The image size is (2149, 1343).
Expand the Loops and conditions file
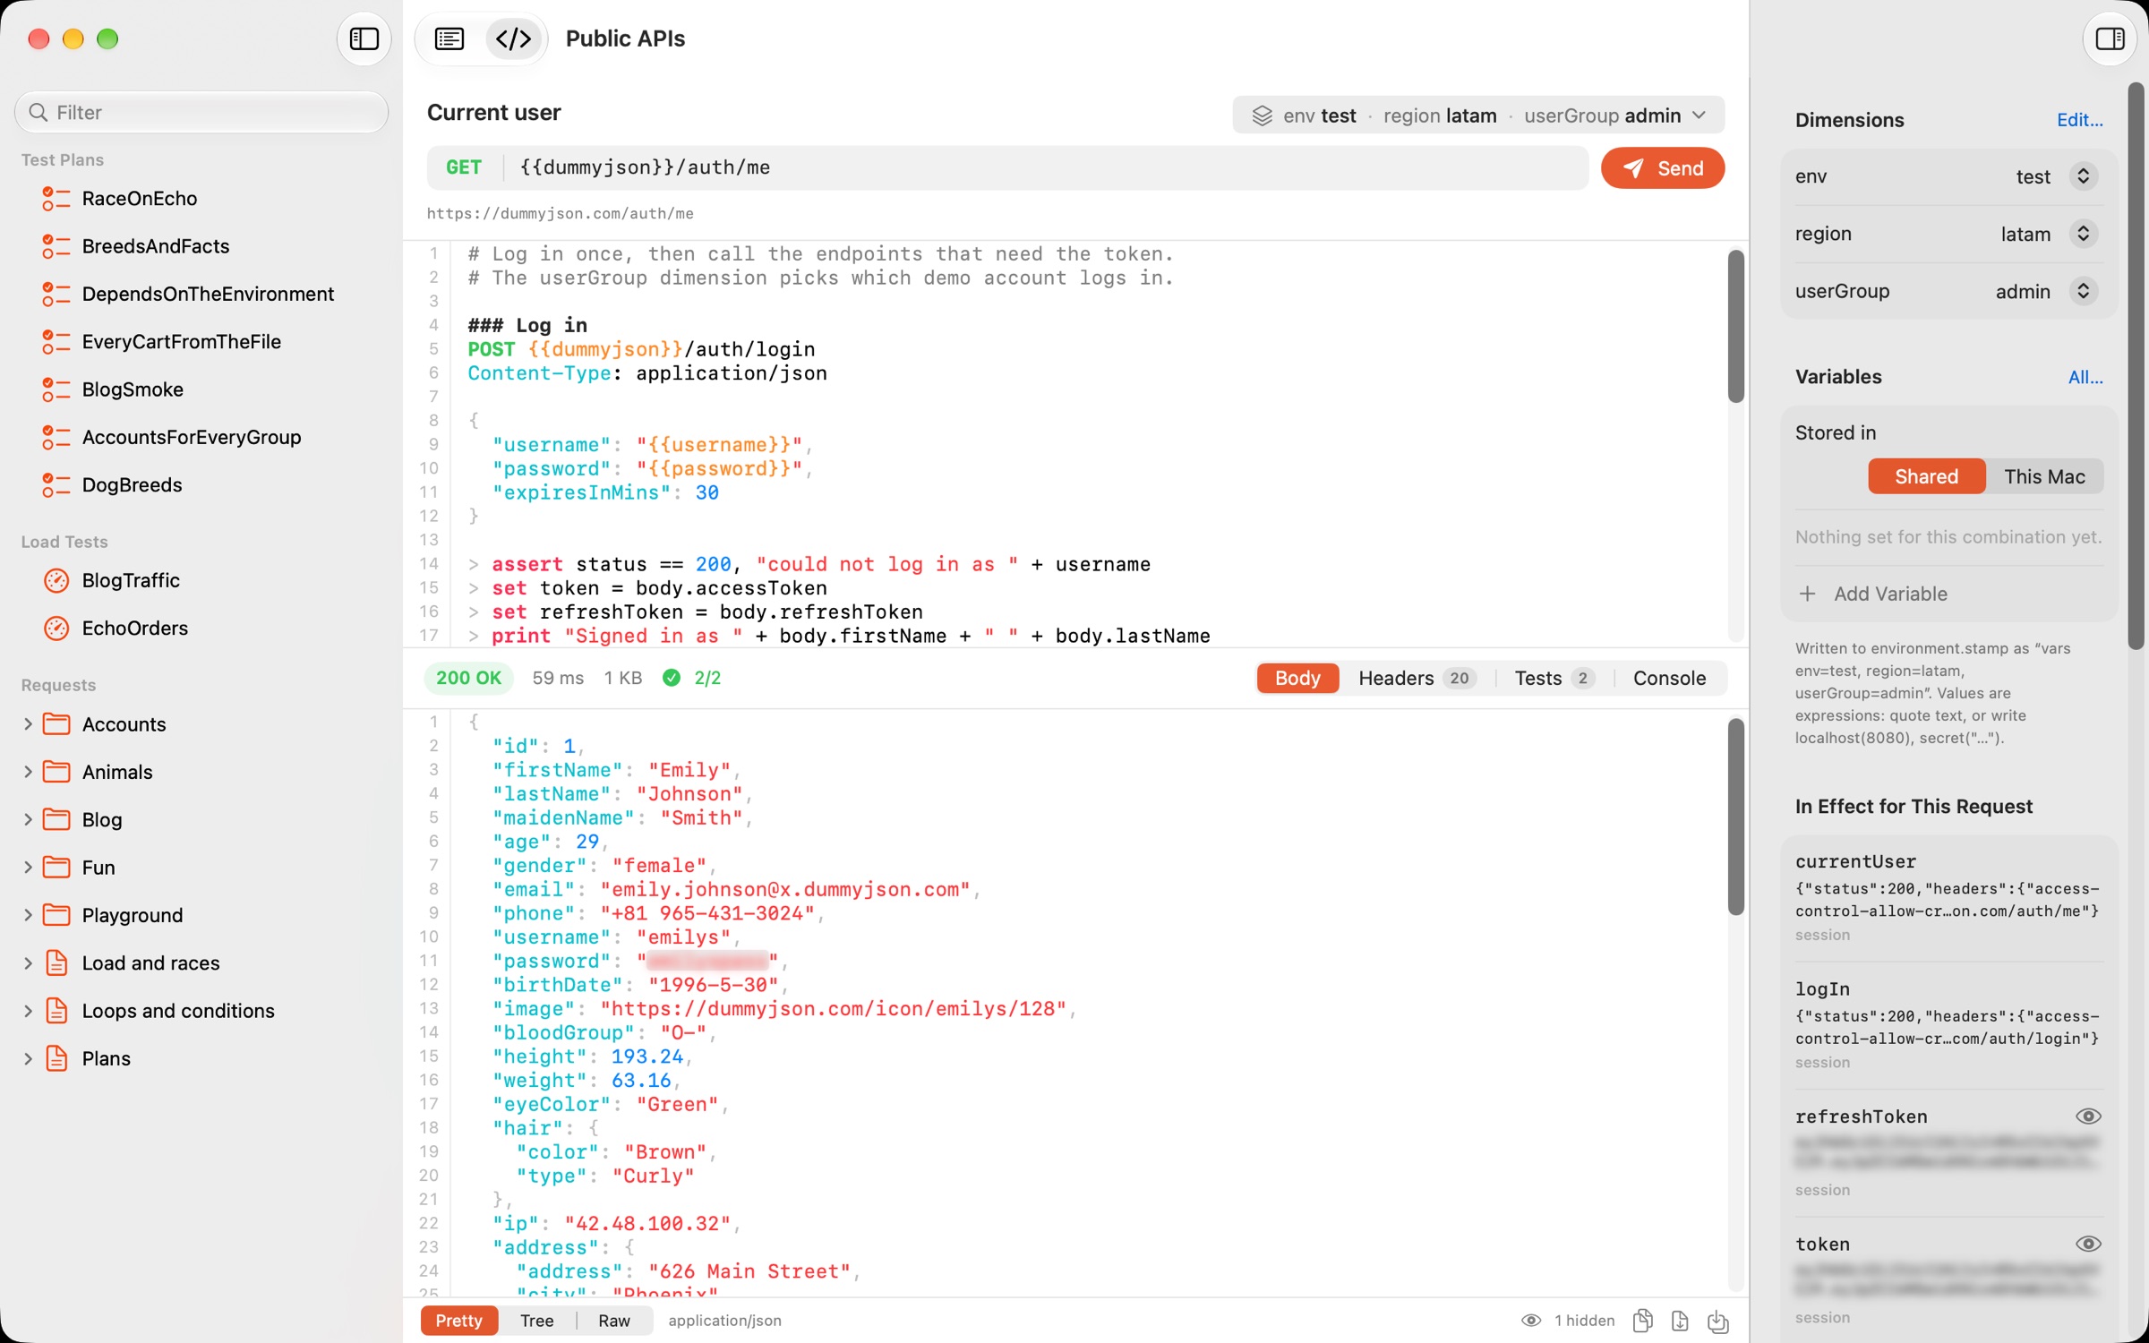(28, 1010)
